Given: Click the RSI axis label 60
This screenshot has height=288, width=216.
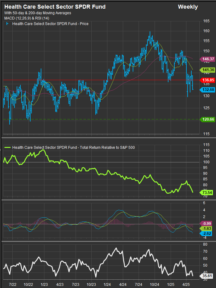Looking at the screenshot, I should (206, 258).
